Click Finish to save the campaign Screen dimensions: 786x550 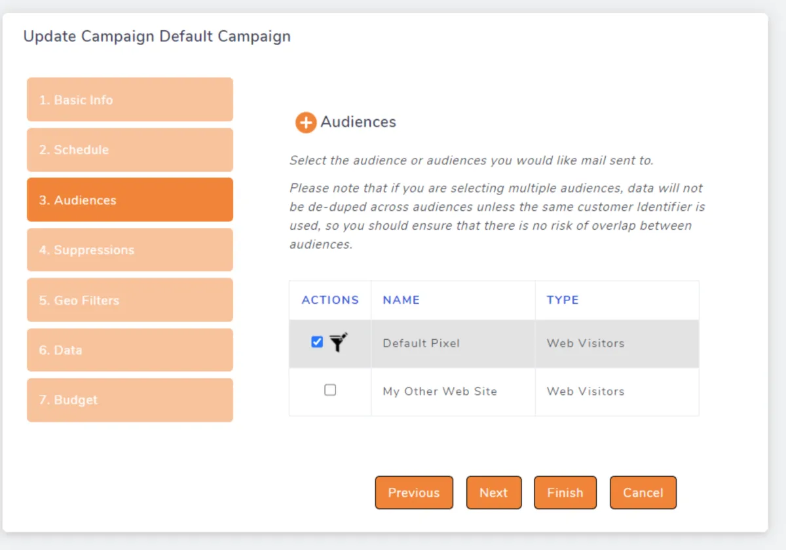point(565,493)
